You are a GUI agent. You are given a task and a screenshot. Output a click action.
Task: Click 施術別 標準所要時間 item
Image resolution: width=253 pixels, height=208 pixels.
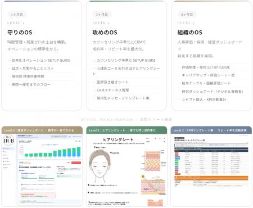pyautogui.click(x=28, y=76)
